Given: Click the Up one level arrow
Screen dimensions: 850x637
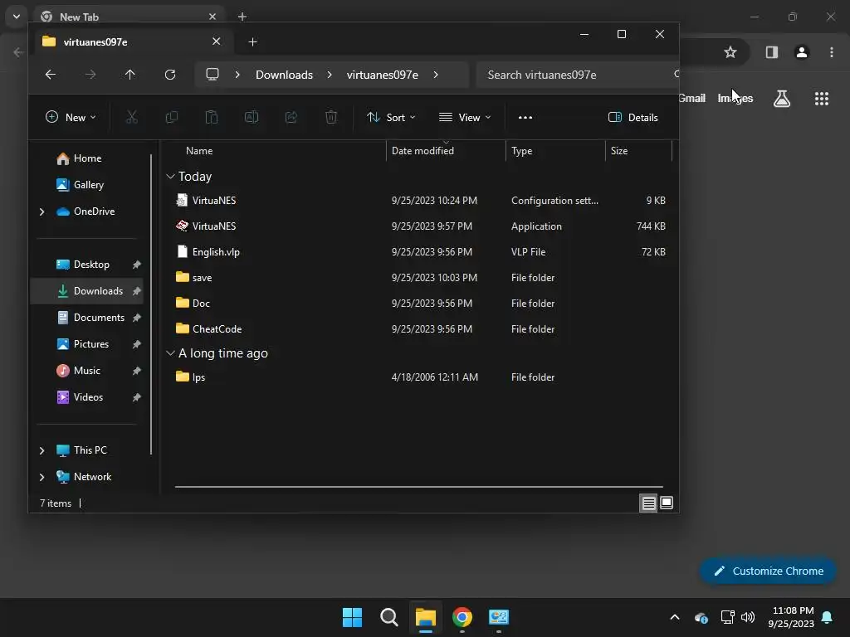Looking at the screenshot, I should [130, 75].
